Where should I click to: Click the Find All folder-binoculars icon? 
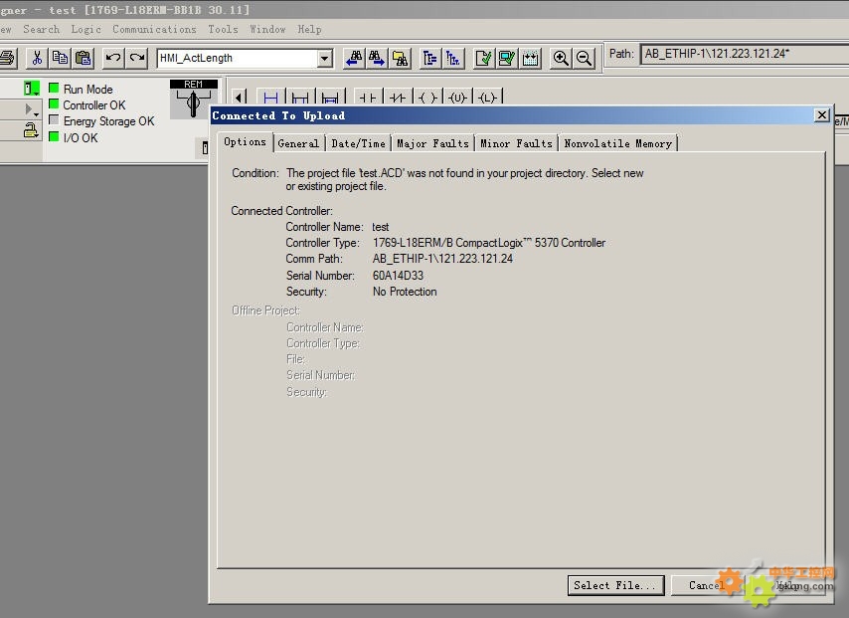click(400, 58)
